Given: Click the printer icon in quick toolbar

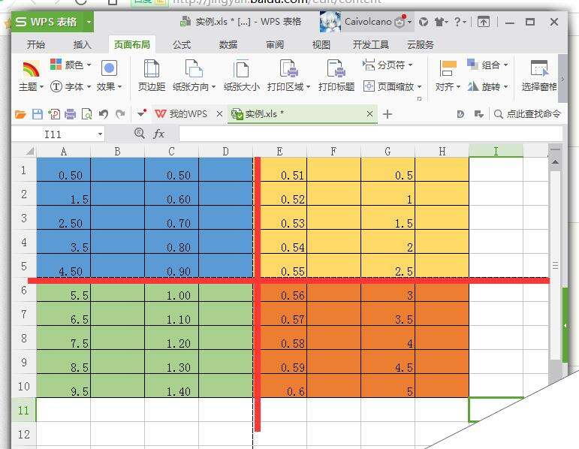Looking at the screenshot, I should coord(70,114).
